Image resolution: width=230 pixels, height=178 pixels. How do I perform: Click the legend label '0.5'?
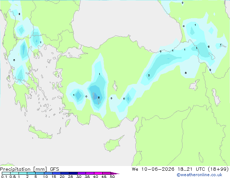(x=13, y=177)
